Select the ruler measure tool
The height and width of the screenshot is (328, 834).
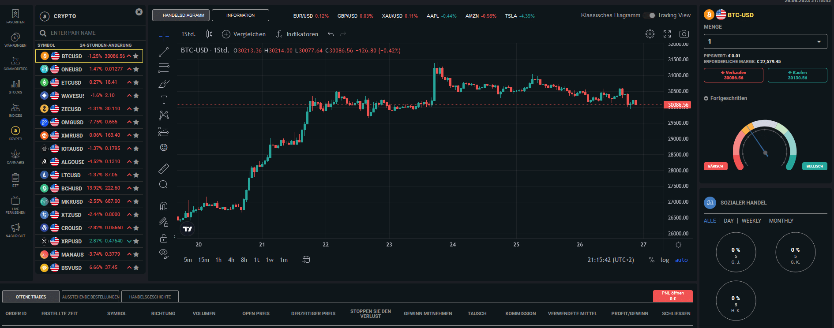164,168
